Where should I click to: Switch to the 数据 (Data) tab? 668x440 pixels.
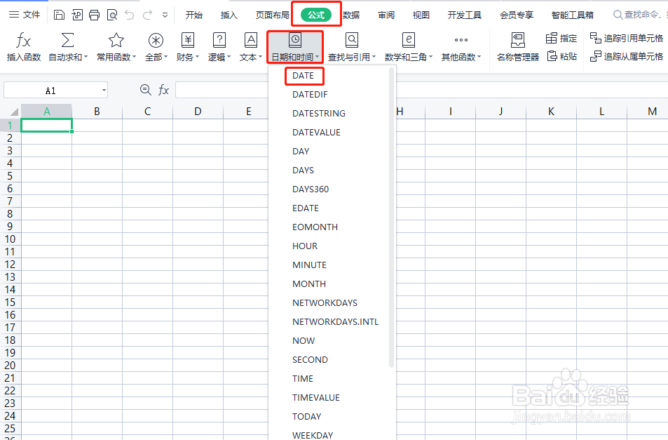350,14
